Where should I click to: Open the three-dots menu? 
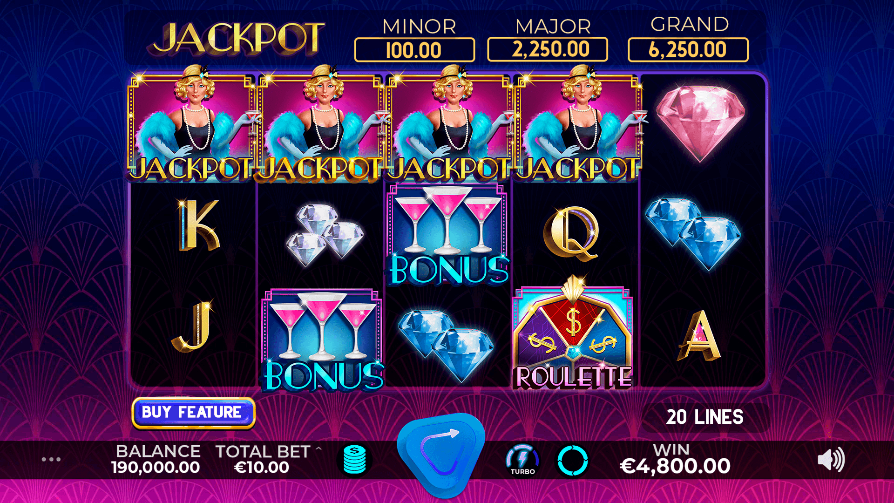coord(51,459)
